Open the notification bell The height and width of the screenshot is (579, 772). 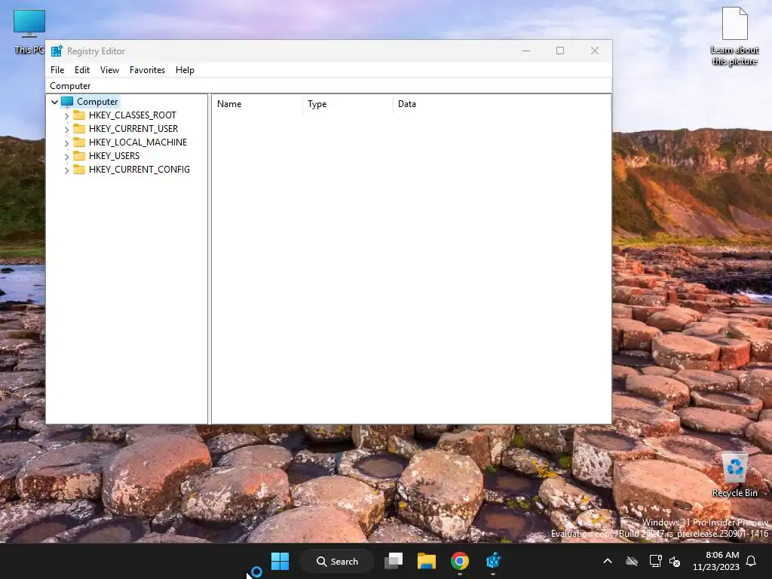[752, 561]
